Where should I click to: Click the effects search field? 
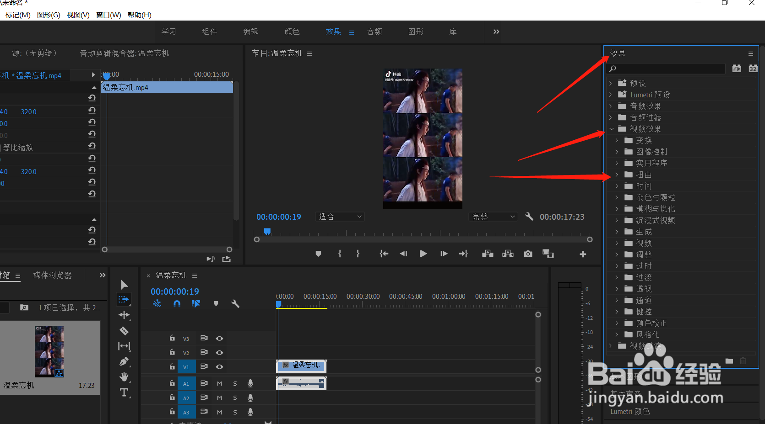pos(666,69)
